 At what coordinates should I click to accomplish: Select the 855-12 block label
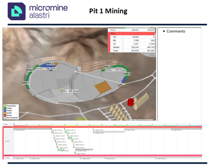tap(50, 63)
